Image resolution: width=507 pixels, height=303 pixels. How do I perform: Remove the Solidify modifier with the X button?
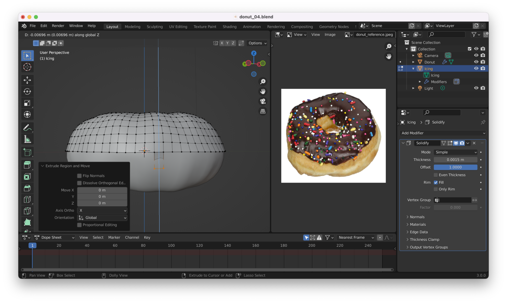point(474,143)
